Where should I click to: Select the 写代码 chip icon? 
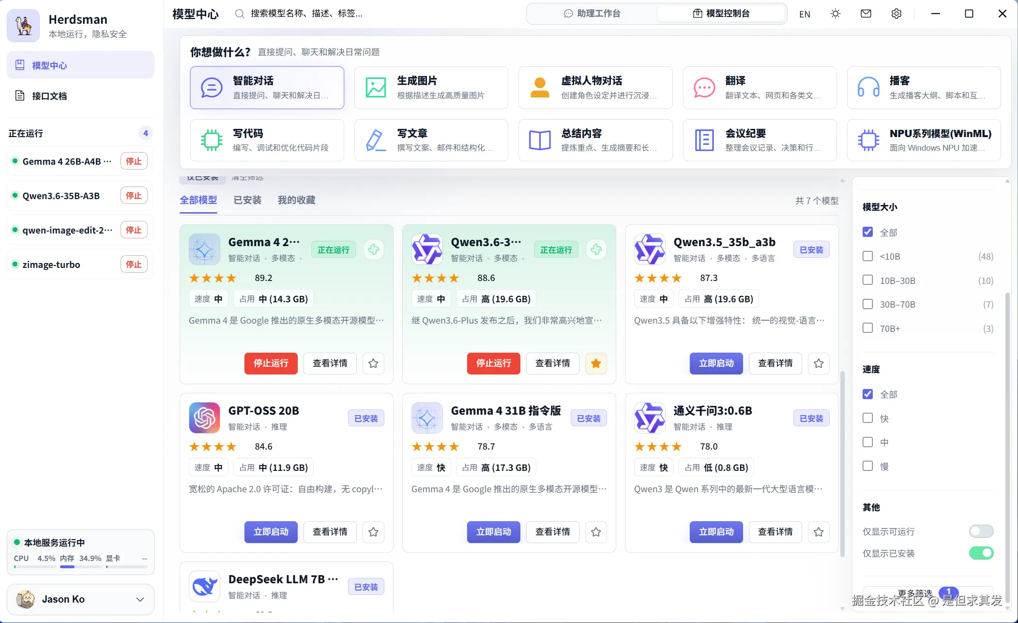212,140
